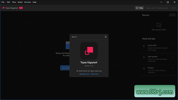The height and width of the screenshot is (100, 178).
Task: Click the v1.0.4 label in header
Action: point(173,8)
